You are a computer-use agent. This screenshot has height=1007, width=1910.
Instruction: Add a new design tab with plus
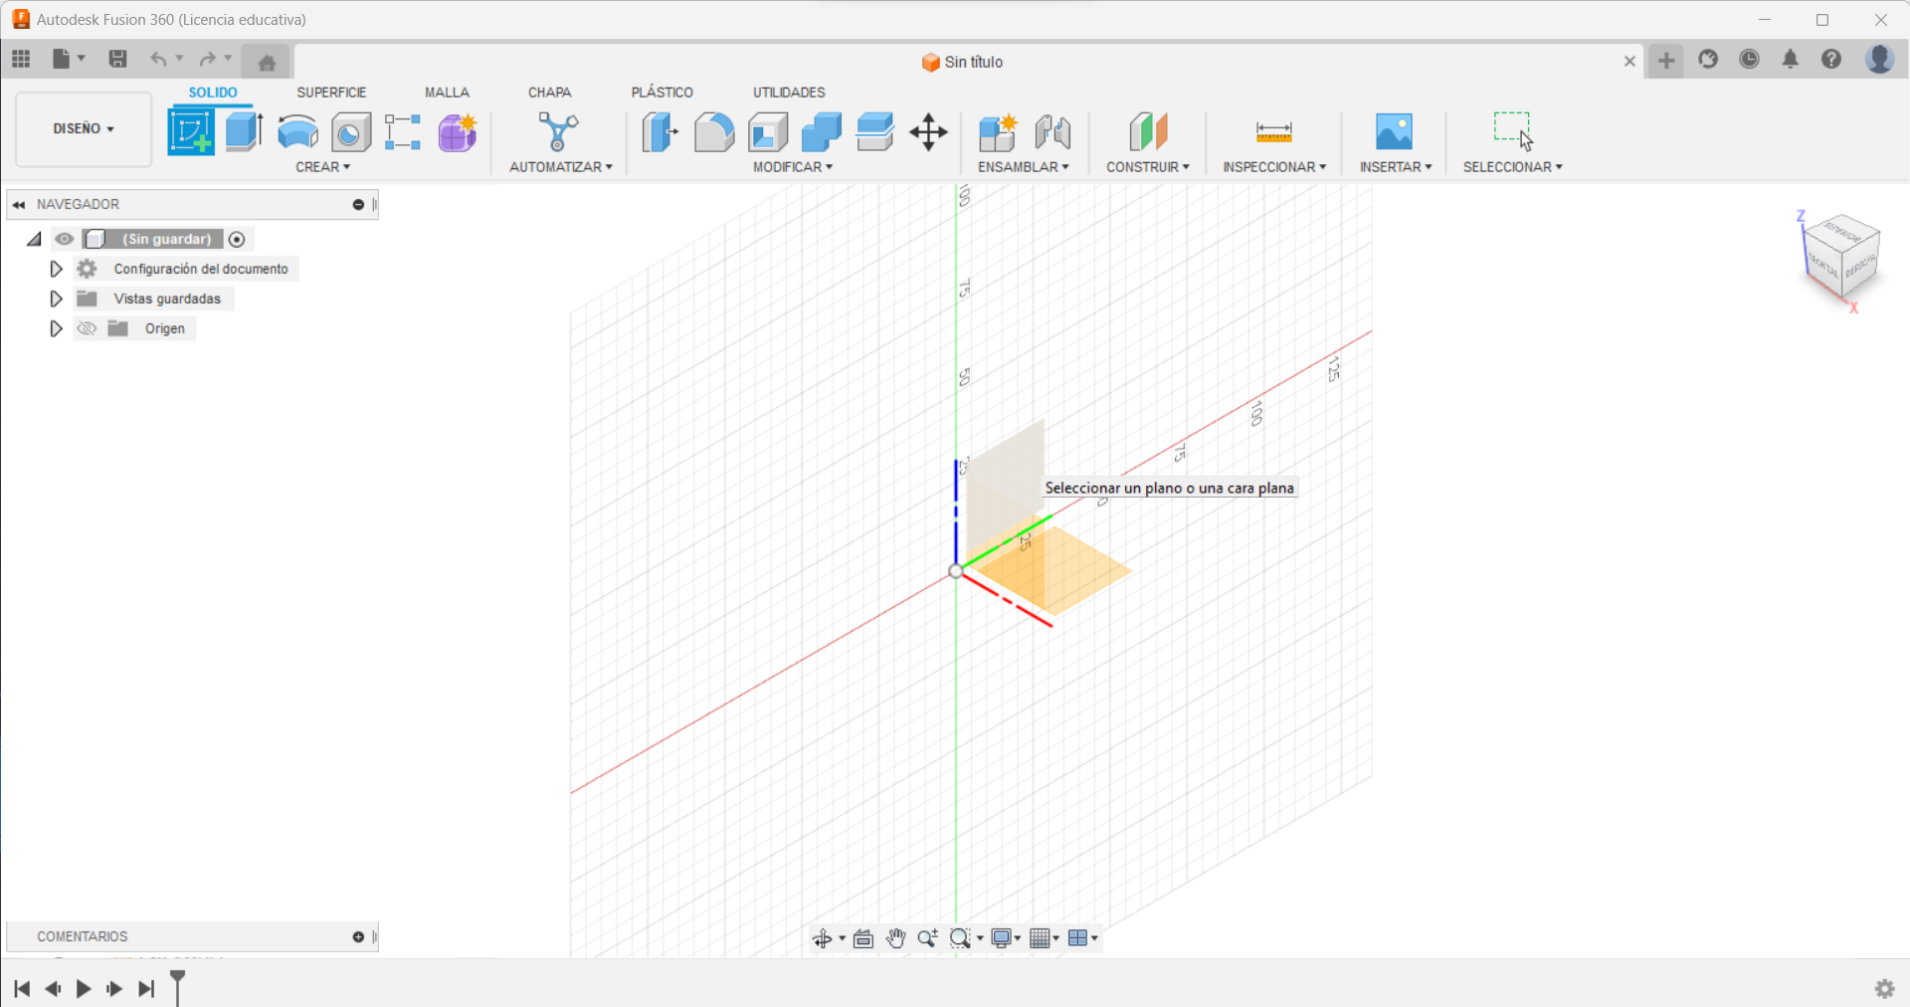coord(1666,61)
